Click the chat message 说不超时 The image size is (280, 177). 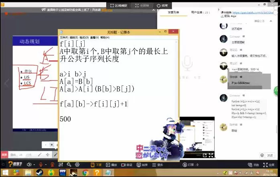tap(237, 29)
